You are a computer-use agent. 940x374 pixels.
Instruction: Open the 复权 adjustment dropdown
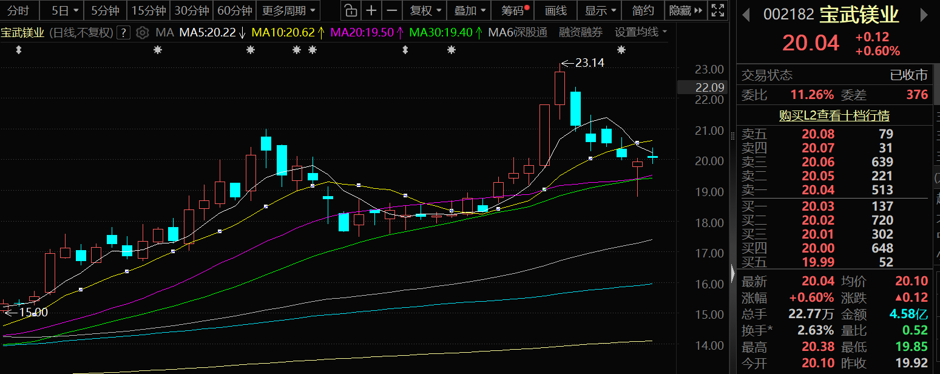coord(425,10)
